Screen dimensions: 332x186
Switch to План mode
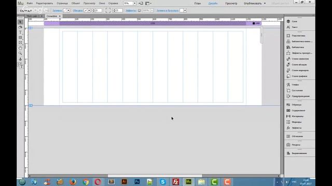[198, 4]
